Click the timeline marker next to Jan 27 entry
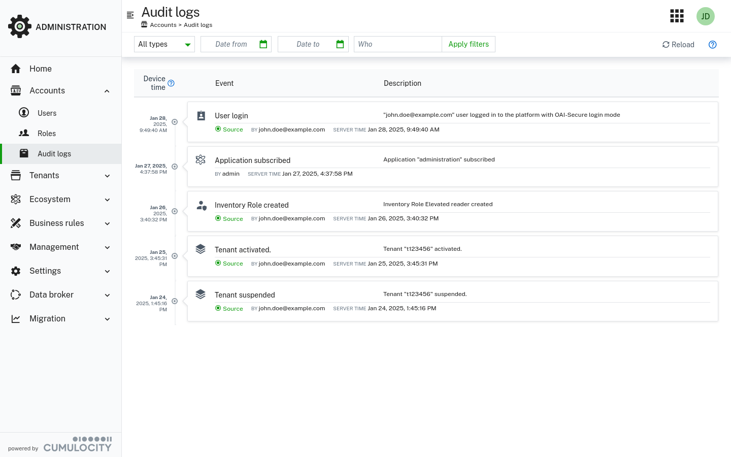731x457 pixels. click(x=174, y=167)
